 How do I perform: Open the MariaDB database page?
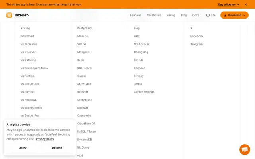83,36
